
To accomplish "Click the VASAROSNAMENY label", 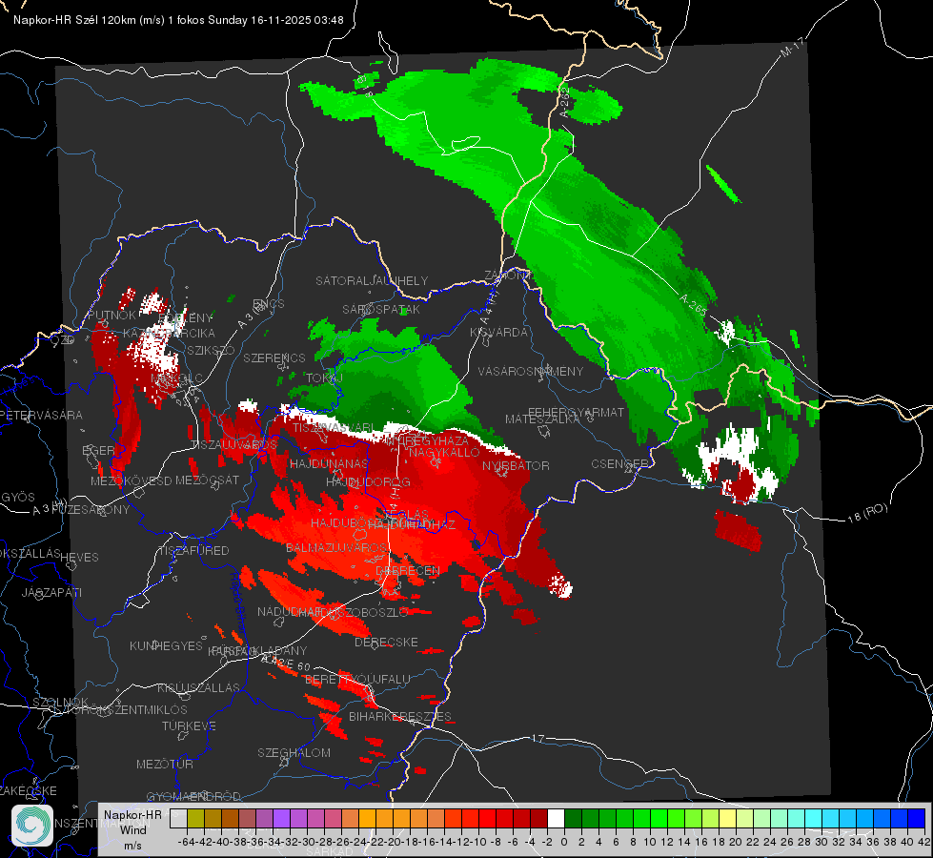I will tap(531, 371).
